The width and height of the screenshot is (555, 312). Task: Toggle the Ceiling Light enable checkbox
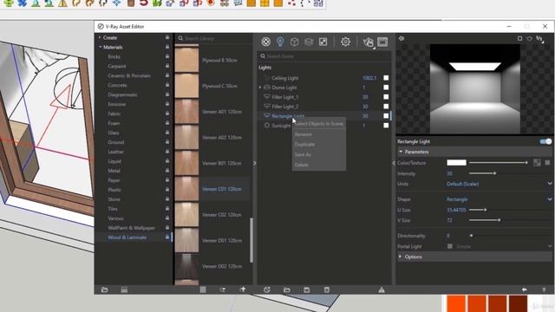(x=386, y=77)
